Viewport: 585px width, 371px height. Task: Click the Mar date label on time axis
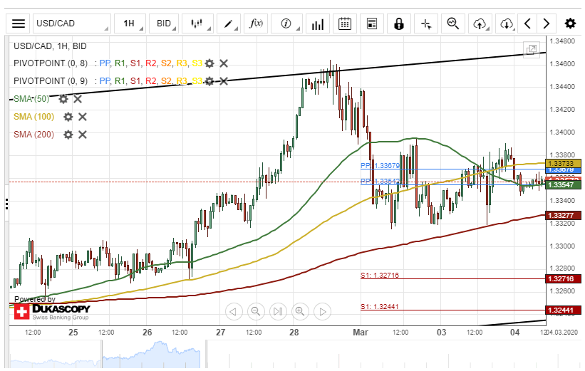[x=361, y=333]
